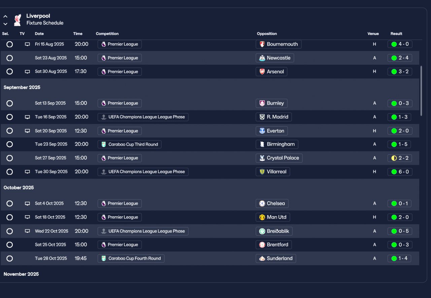Open Carabao Cup Fourth Round competition link

pyautogui.click(x=131, y=258)
